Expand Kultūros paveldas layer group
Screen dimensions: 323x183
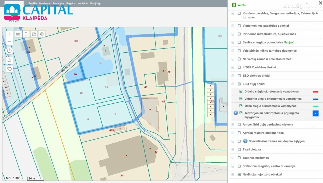coord(233,13)
